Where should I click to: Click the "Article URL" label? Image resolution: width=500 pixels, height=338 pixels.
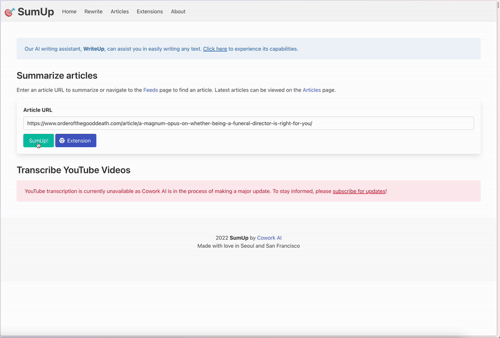(x=37, y=110)
